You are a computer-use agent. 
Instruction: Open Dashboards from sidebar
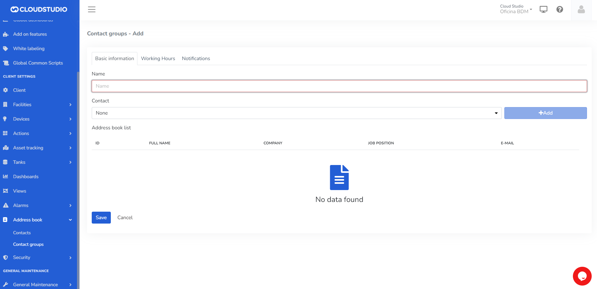point(26,177)
